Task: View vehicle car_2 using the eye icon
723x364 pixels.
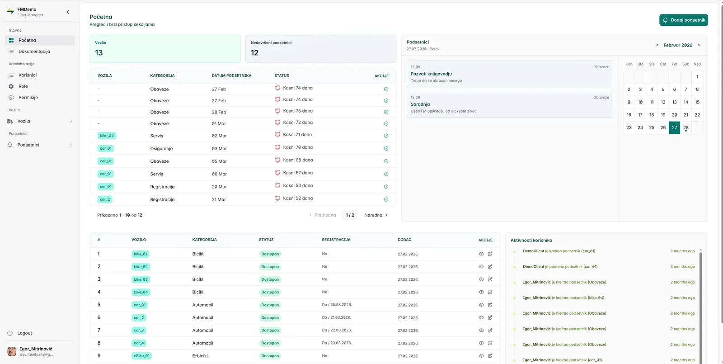Action: [481, 318]
